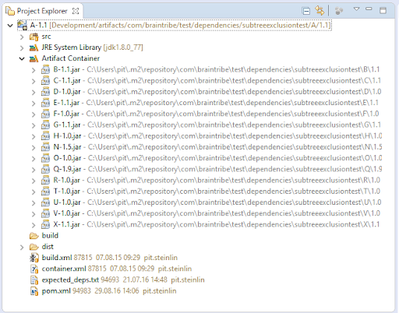399x313 pixels.
Task: Toggle Link with Editor icon
Action: (x=320, y=11)
